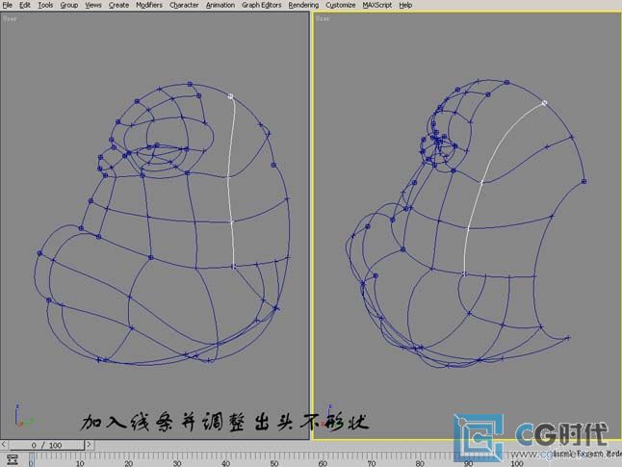Viewport: 622px width, 467px height.
Task: Click the time slider handle showing 0 / 100
Action: pyautogui.click(x=46, y=445)
